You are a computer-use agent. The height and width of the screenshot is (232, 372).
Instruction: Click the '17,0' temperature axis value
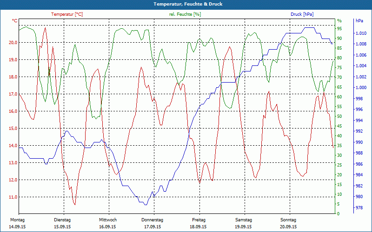click(x=13, y=94)
